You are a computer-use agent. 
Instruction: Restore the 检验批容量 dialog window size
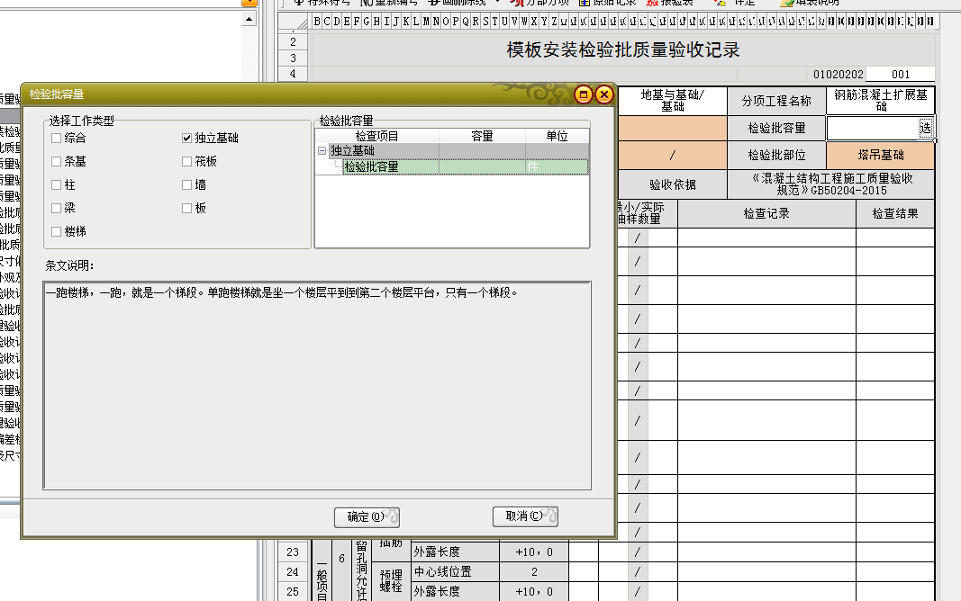click(x=584, y=94)
